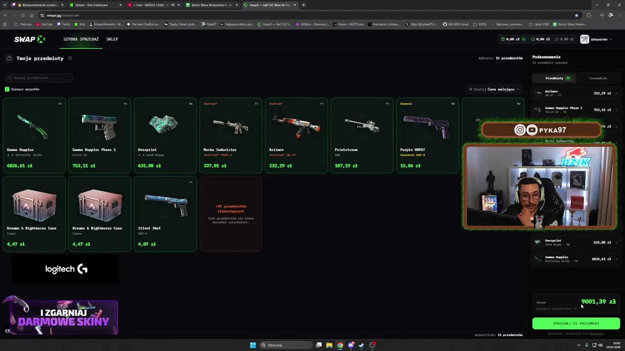Screen dimensions: 625x351
Task: Open StreamElements bookmark
Action: pyautogui.click(x=105, y=24)
